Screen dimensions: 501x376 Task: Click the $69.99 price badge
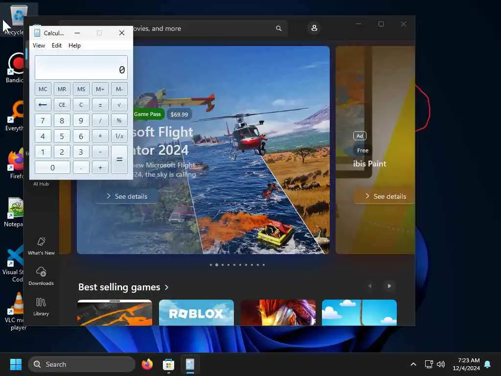pyautogui.click(x=179, y=114)
